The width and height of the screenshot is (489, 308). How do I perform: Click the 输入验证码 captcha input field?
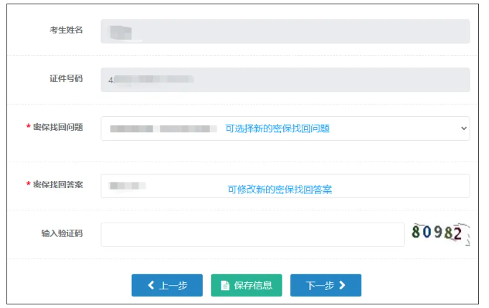click(252, 235)
